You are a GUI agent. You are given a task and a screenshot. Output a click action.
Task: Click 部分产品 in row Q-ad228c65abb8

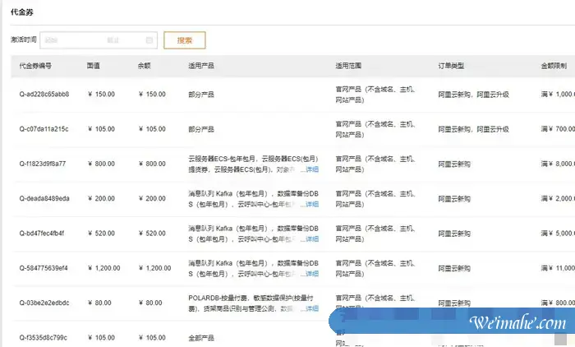pyautogui.click(x=201, y=95)
